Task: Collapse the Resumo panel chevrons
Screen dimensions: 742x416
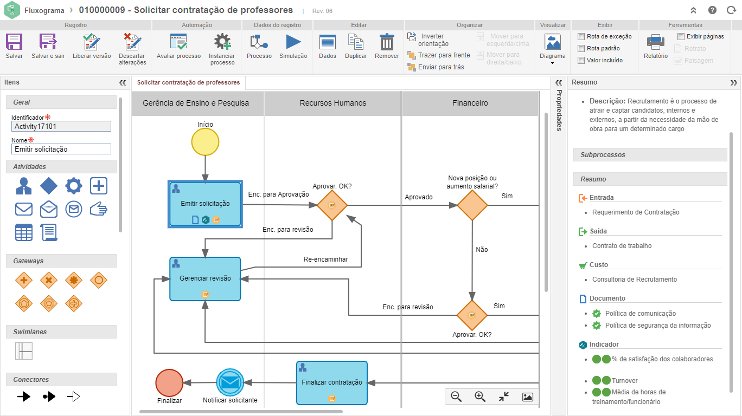Action: tap(734, 83)
